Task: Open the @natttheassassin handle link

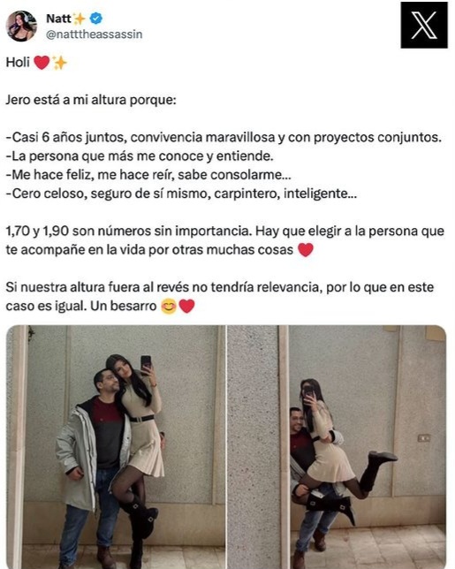Action: 94,34
